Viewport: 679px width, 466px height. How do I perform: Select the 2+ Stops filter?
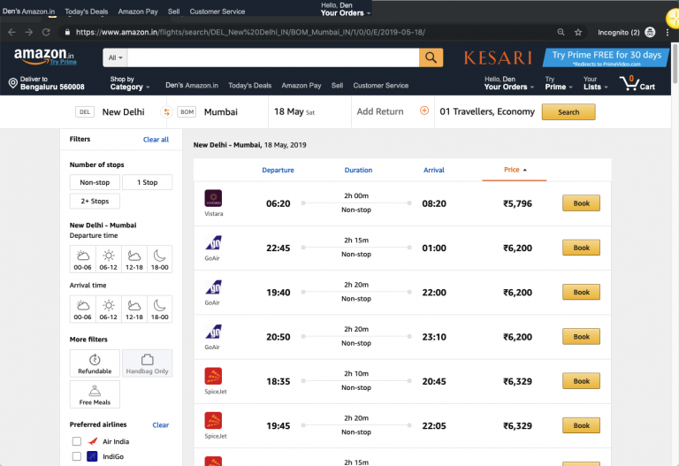pos(95,201)
